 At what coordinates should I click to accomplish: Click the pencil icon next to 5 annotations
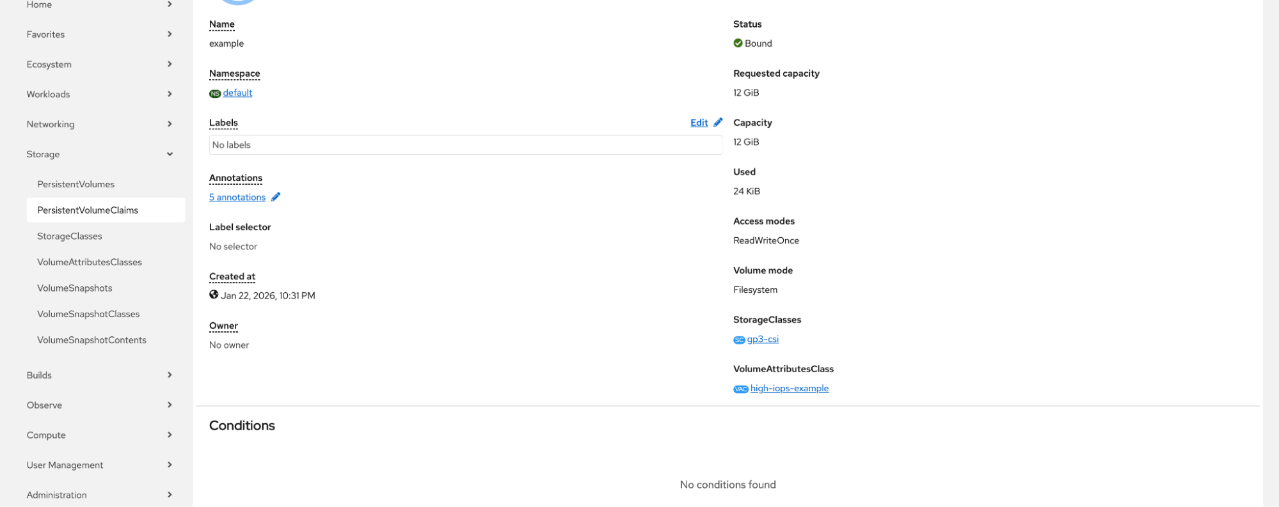(276, 197)
